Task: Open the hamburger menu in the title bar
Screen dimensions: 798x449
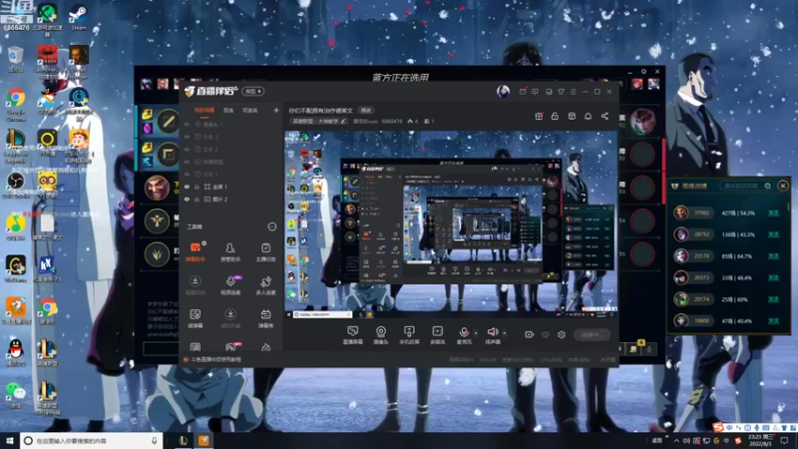Action: pos(573,92)
